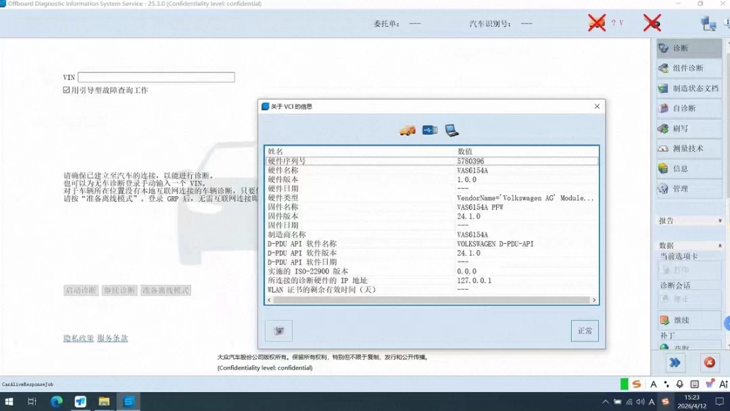The width and height of the screenshot is (730, 411).
Task: Open 制造状态文档 in the sidebar
Action: coord(696,88)
